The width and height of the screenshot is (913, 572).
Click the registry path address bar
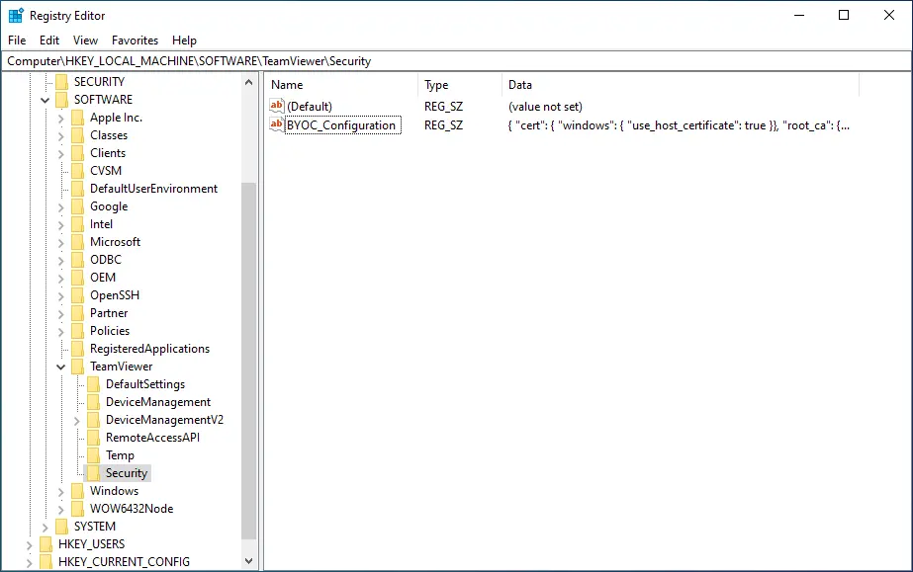pos(457,61)
